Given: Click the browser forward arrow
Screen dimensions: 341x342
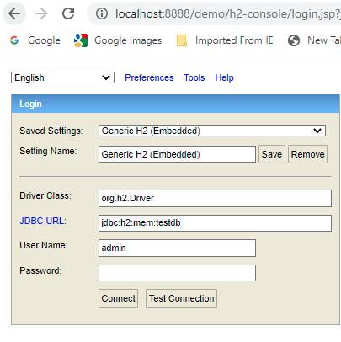Looking at the screenshot, I should tap(41, 13).
